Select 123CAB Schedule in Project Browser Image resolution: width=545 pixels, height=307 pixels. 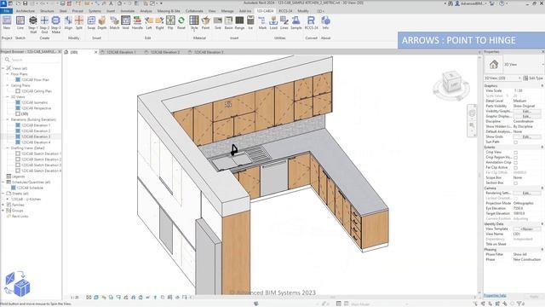[30, 188]
